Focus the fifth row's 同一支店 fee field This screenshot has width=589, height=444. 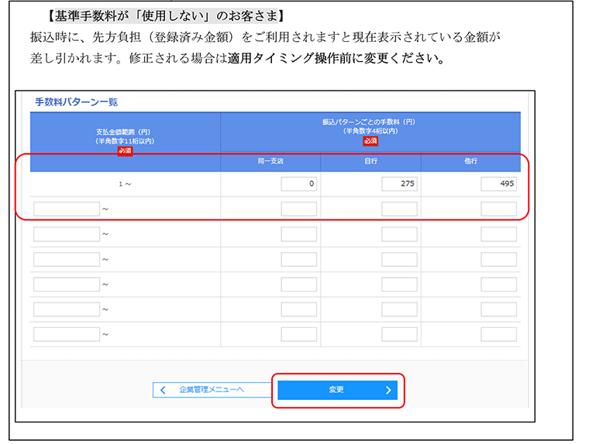(298, 284)
